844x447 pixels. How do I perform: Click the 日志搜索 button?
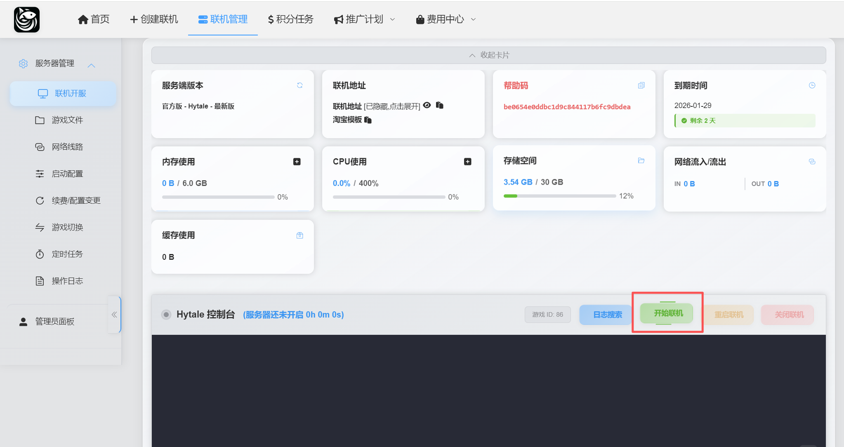[x=607, y=315]
